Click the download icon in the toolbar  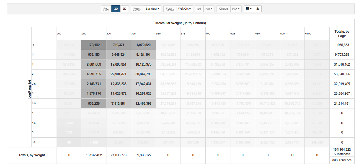[x=258, y=9]
